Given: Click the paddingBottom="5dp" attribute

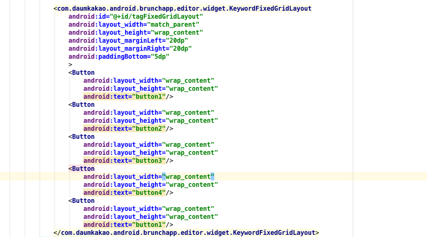Looking at the screenshot, I should point(119,57).
